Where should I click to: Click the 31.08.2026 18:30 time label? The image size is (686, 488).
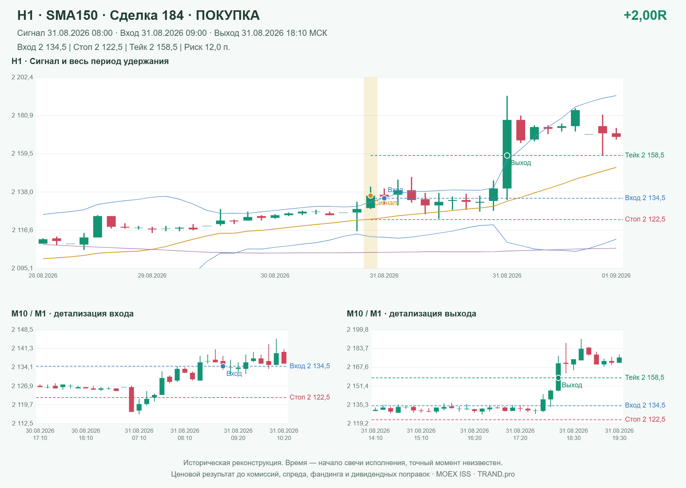pyautogui.click(x=574, y=434)
